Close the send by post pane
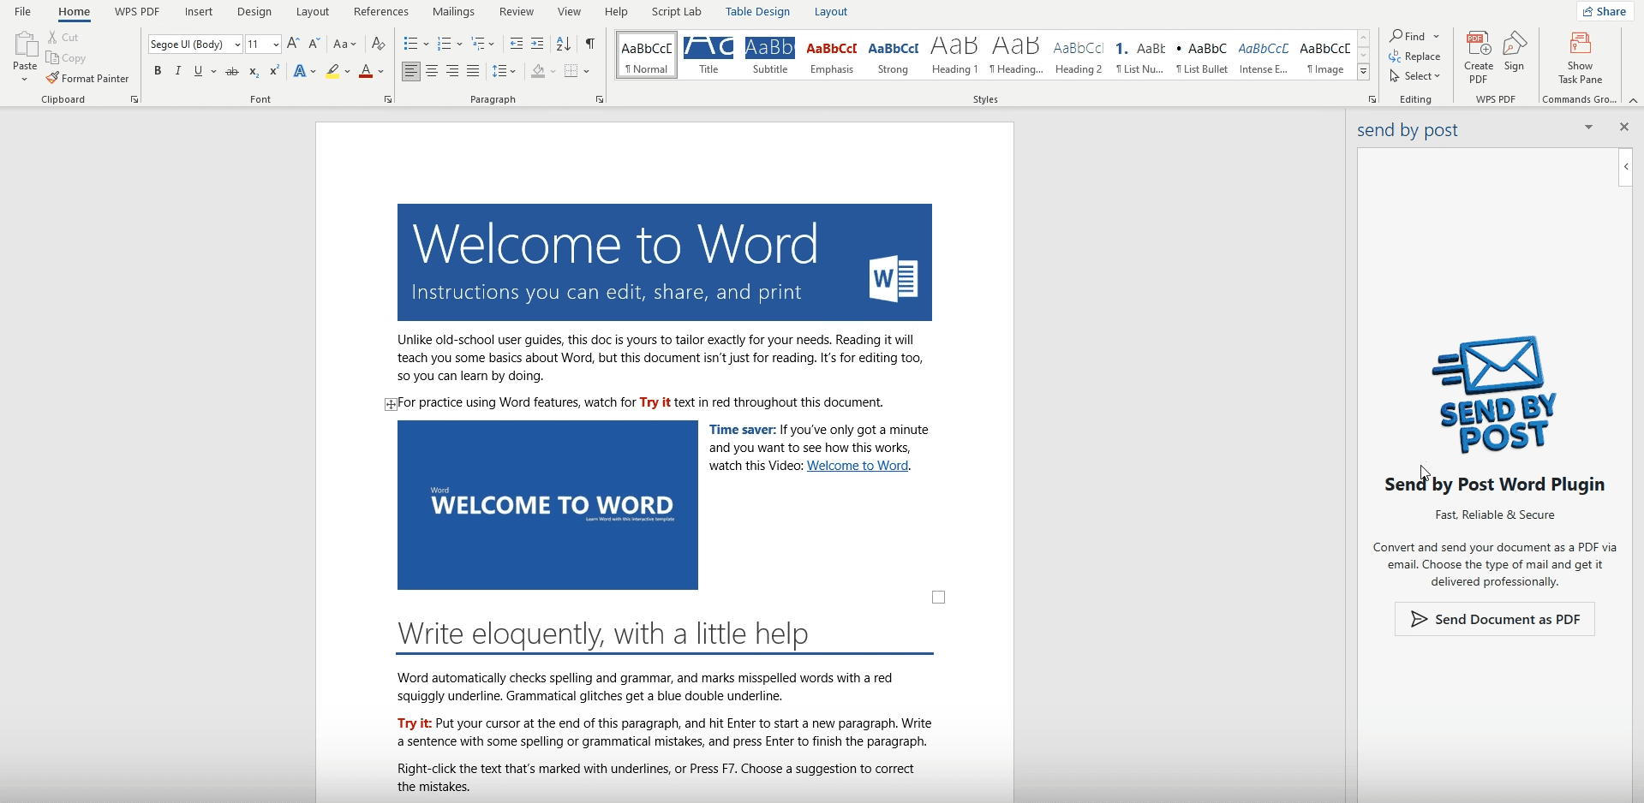This screenshot has height=803, width=1644. (x=1623, y=127)
